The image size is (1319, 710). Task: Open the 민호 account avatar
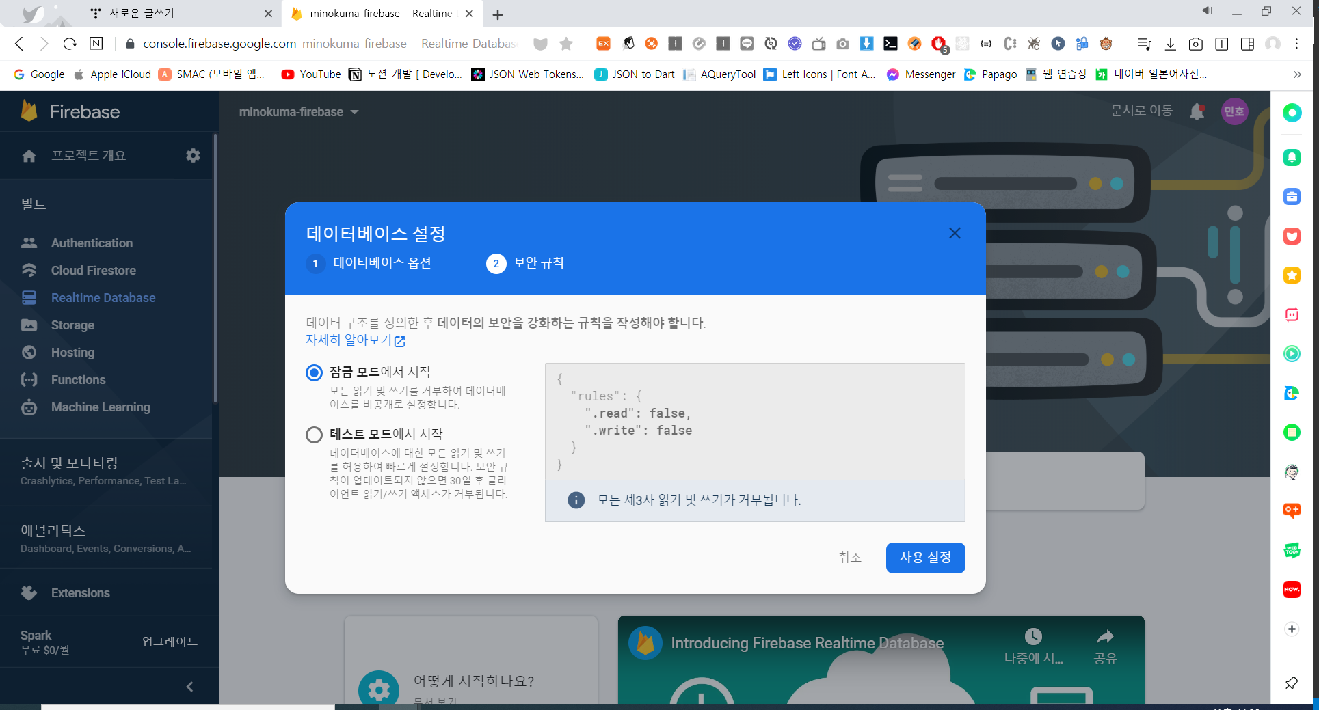click(1234, 111)
